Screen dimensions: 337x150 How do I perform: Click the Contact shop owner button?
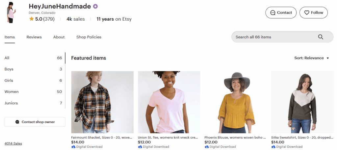click(35, 122)
